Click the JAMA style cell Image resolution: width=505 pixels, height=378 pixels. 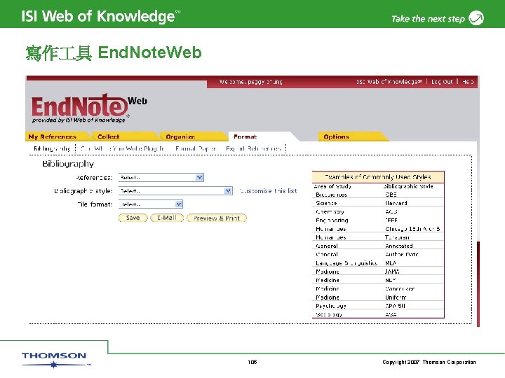tap(392, 272)
